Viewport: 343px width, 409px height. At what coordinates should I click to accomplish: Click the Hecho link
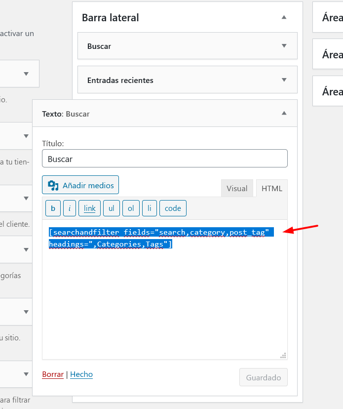coord(81,374)
